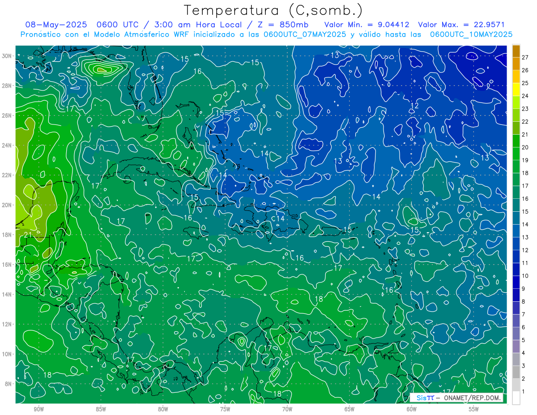Click the green scale swatch between 20 and 21
Screen dimensions: 537x415
pyautogui.click(x=516, y=141)
